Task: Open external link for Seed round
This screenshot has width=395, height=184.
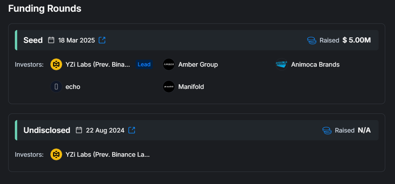Action: [x=102, y=40]
